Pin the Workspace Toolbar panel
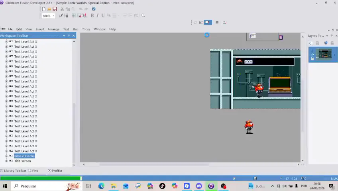The height and width of the screenshot is (191, 338). pos(69,36)
